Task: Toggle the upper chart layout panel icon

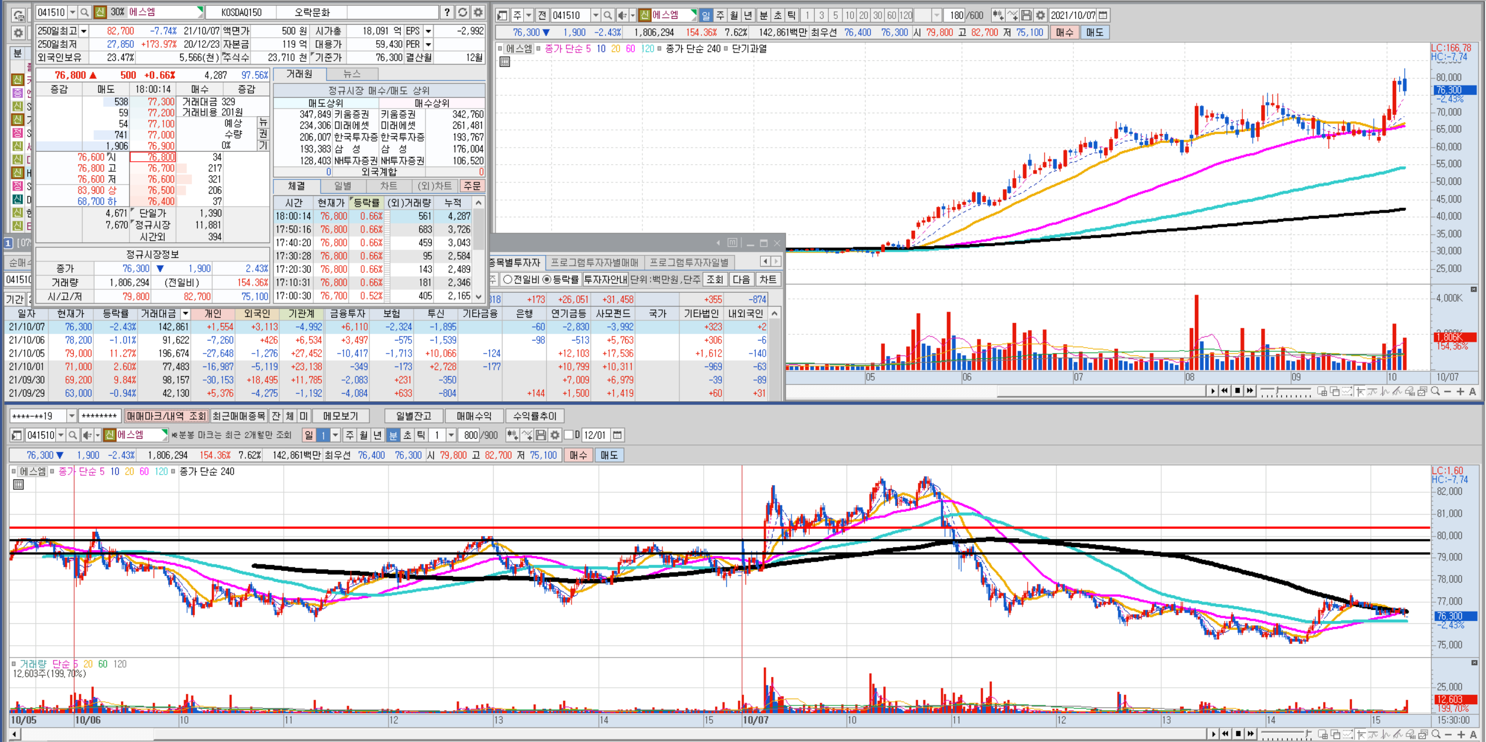Action: click(502, 15)
